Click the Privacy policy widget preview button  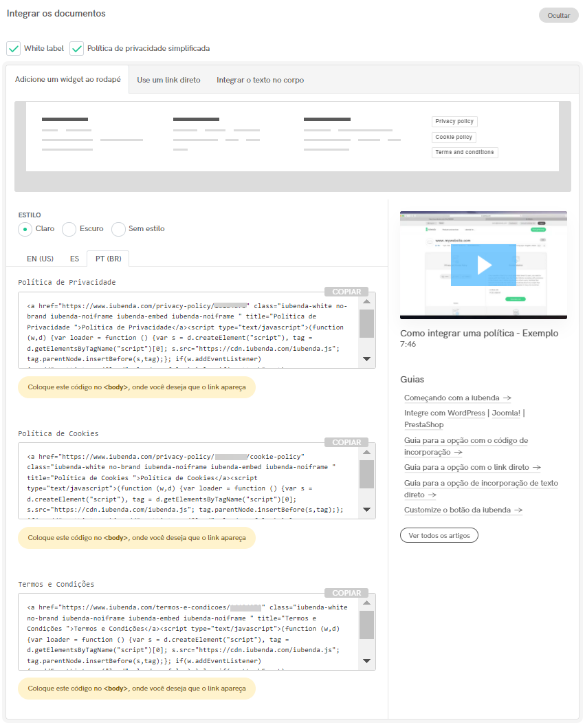[454, 121]
